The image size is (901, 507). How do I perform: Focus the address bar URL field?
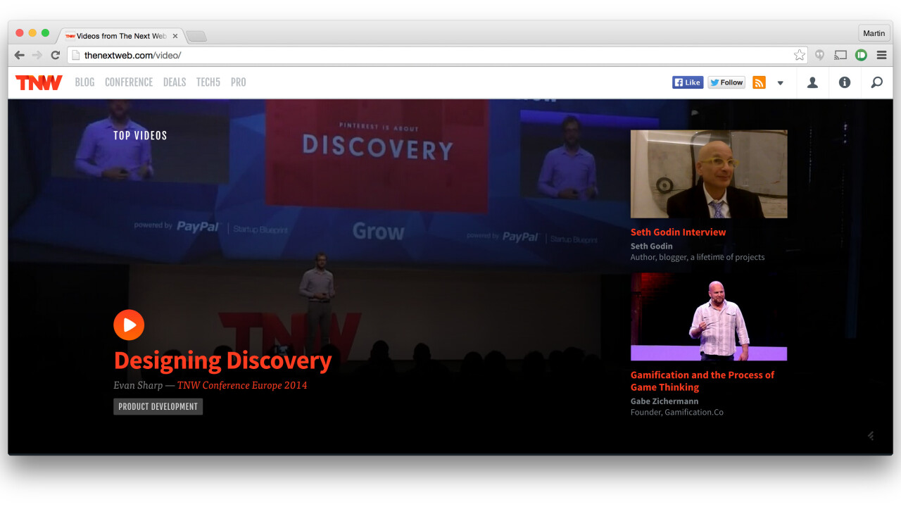click(422, 55)
